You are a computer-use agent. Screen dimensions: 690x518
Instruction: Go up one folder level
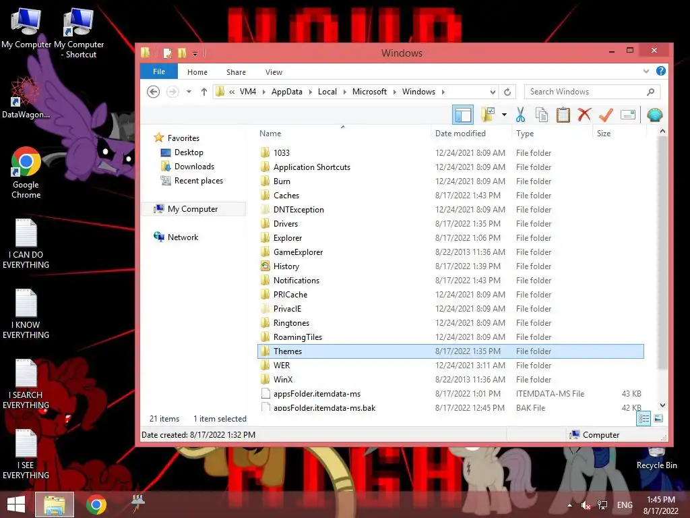pyautogui.click(x=203, y=92)
